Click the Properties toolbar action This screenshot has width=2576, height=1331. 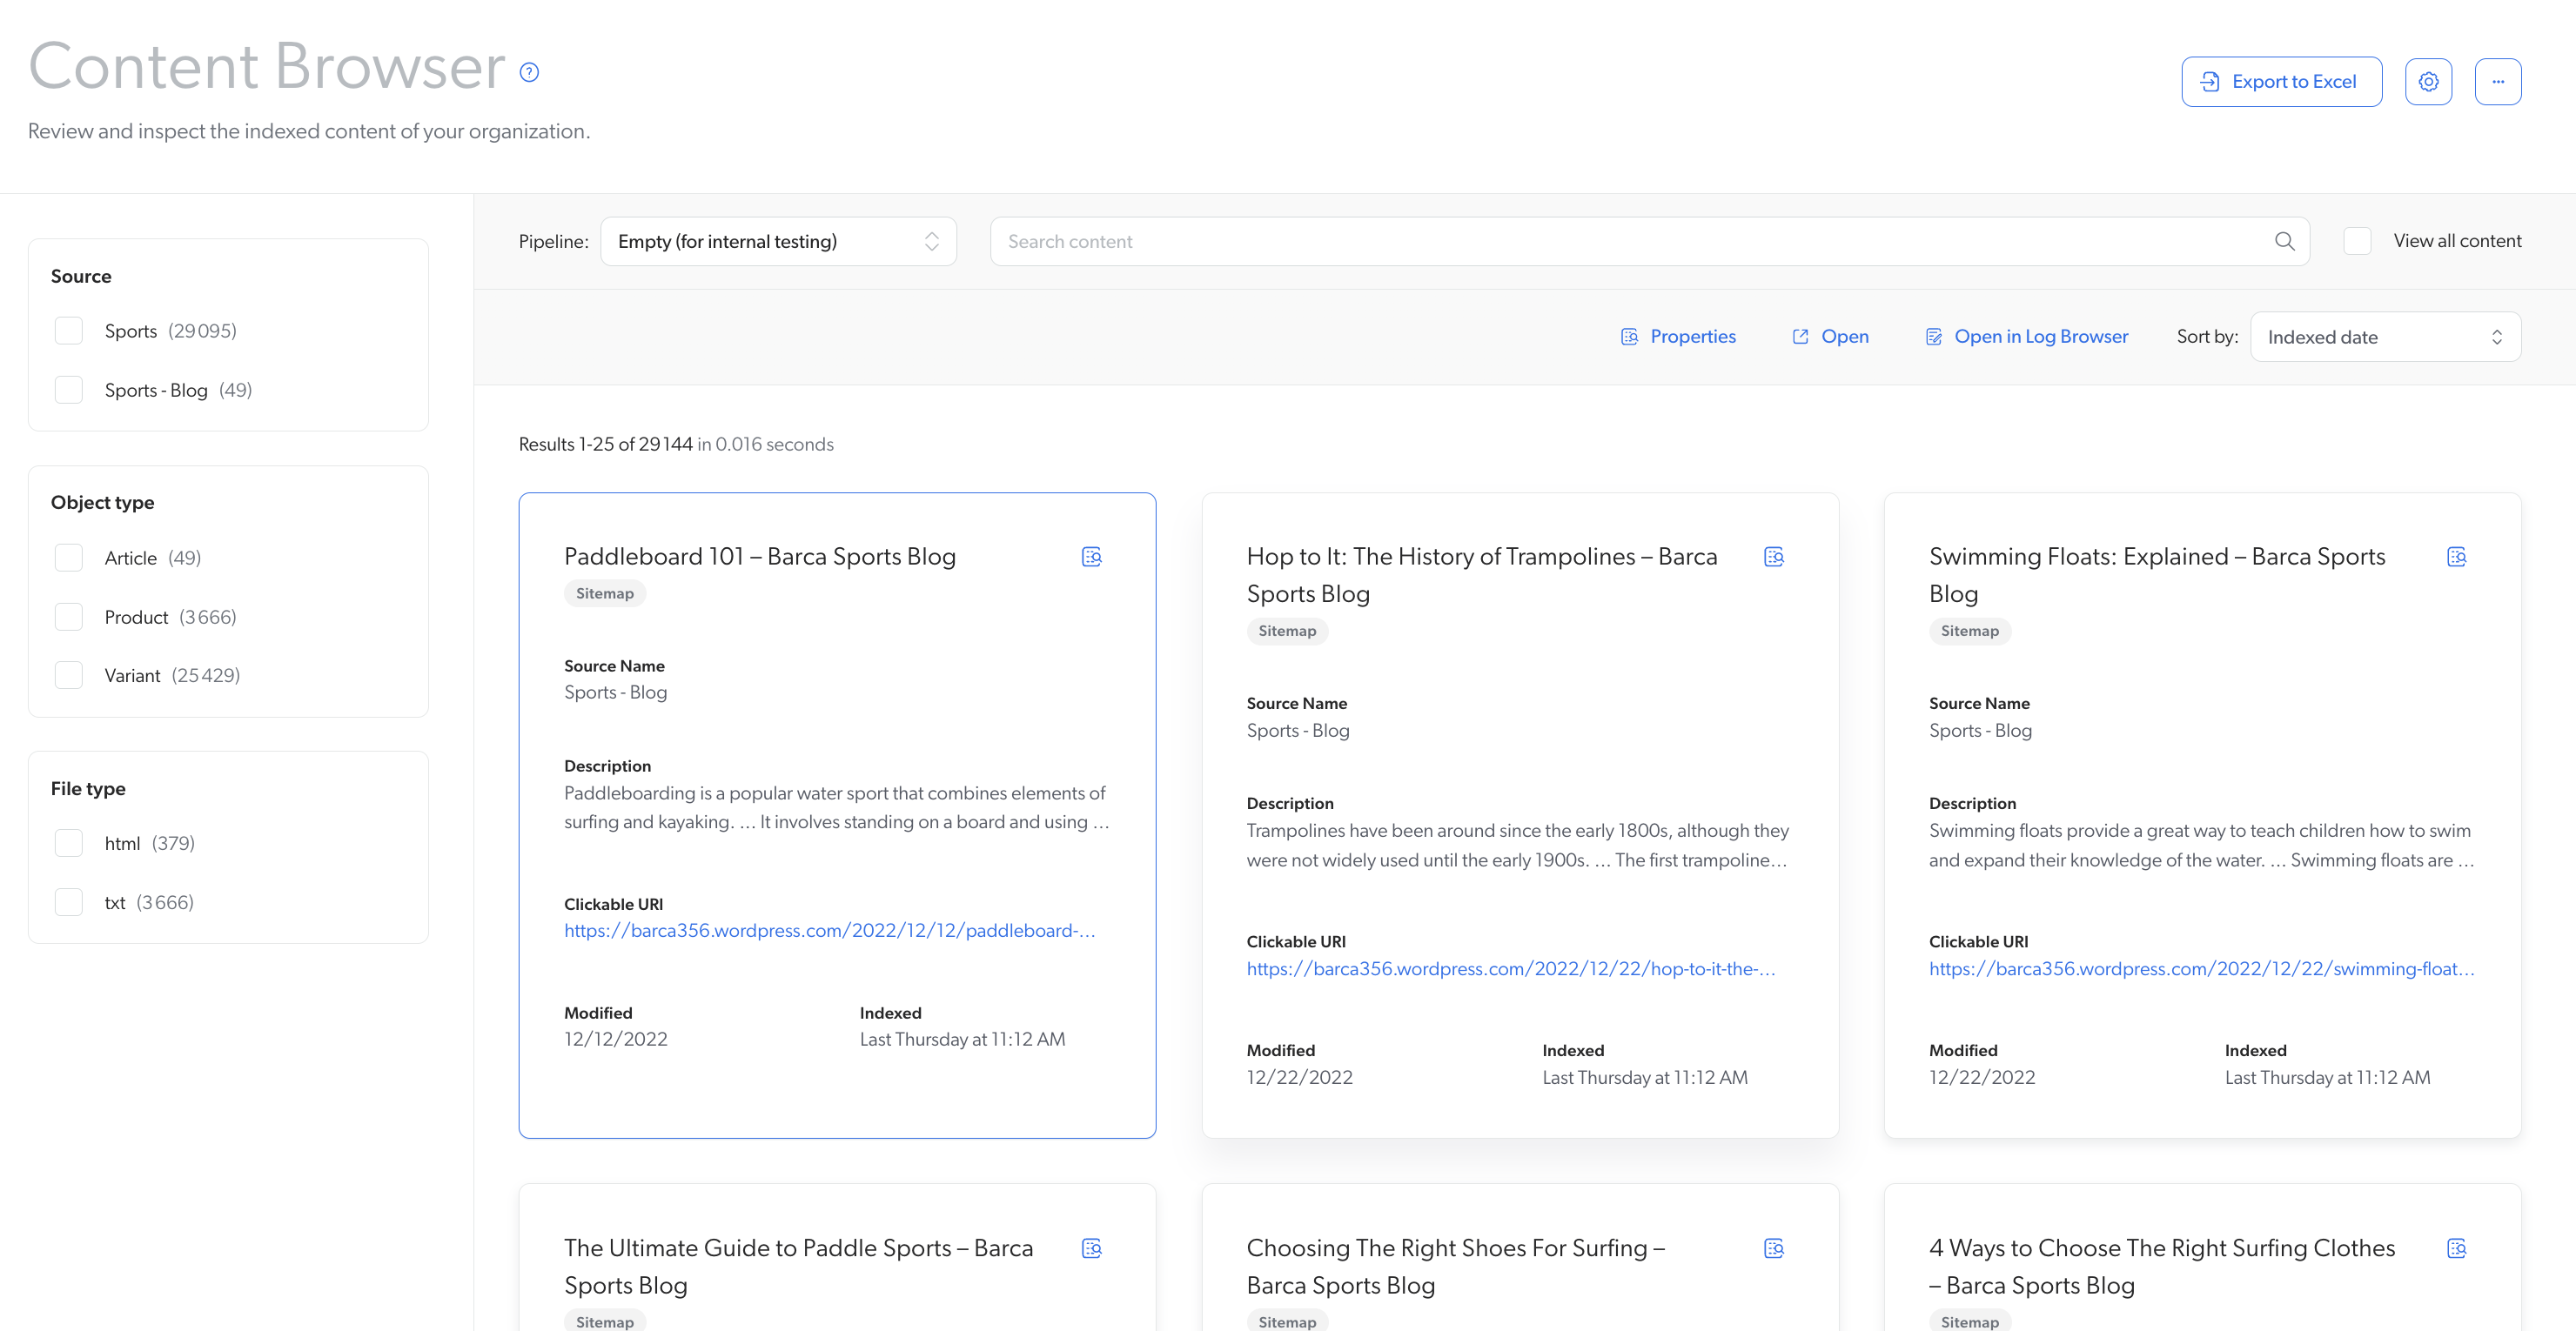(1678, 337)
